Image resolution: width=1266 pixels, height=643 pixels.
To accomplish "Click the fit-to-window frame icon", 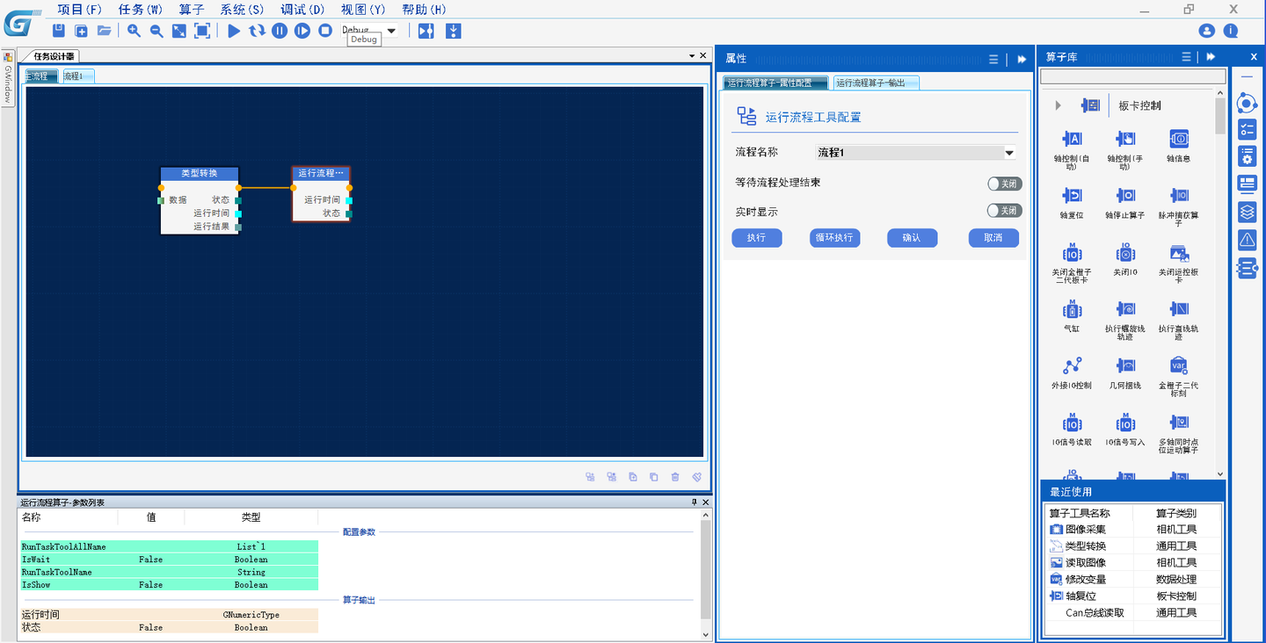I will (x=202, y=31).
